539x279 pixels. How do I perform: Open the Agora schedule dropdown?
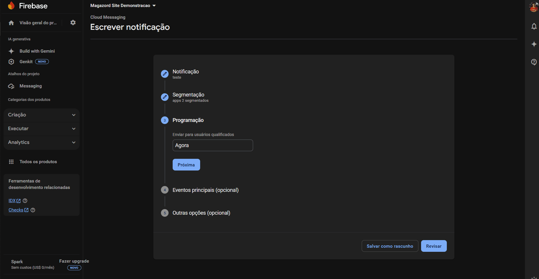click(x=213, y=145)
